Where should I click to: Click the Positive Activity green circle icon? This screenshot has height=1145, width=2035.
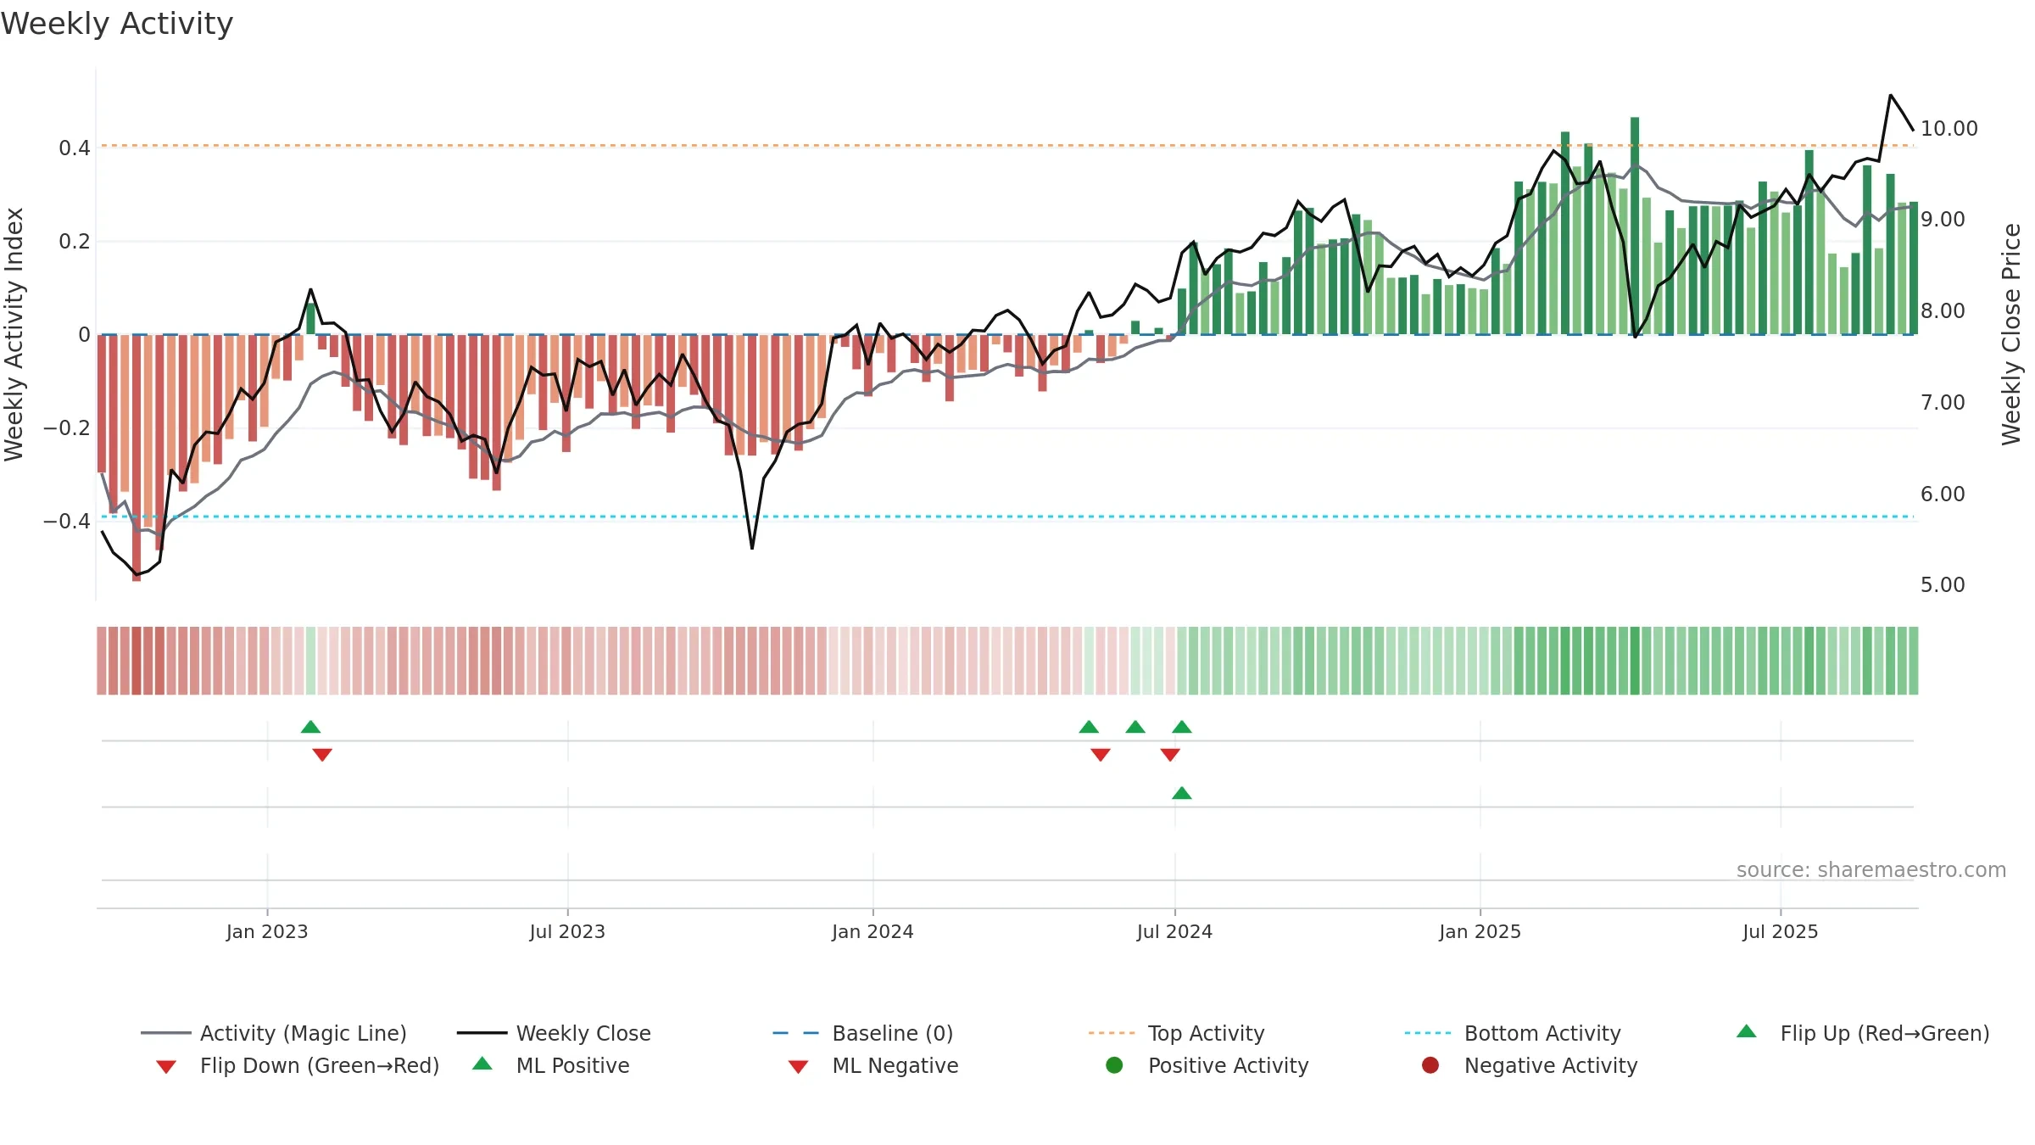[x=1114, y=1064]
